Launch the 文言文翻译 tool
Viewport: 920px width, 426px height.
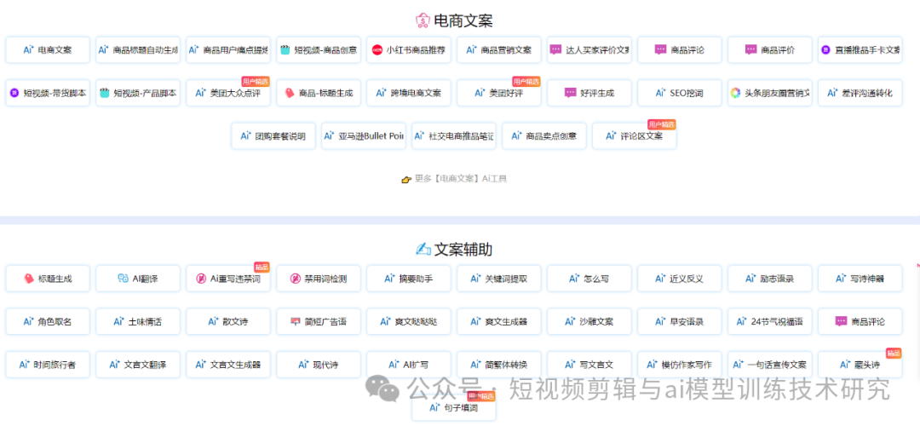pyautogui.click(x=138, y=365)
